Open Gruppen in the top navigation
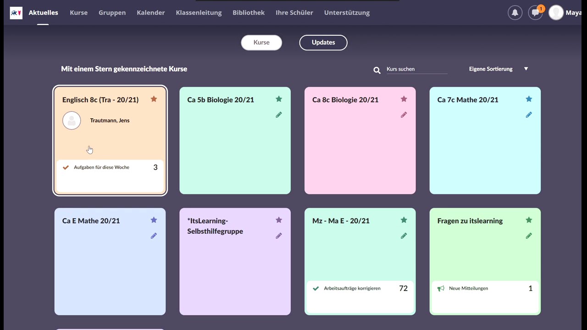587x330 pixels. pyautogui.click(x=112, y=13)
